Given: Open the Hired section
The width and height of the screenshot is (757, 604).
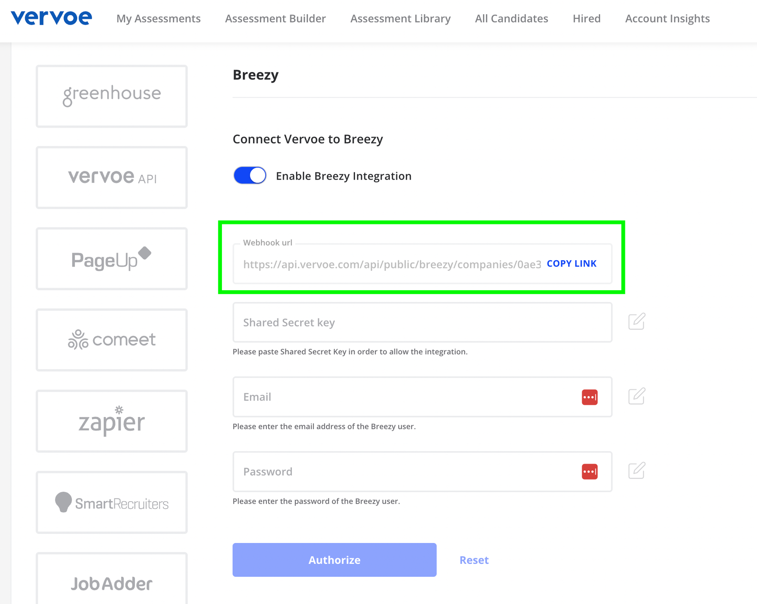Looking at the screenshot, I should click(586, 19).
